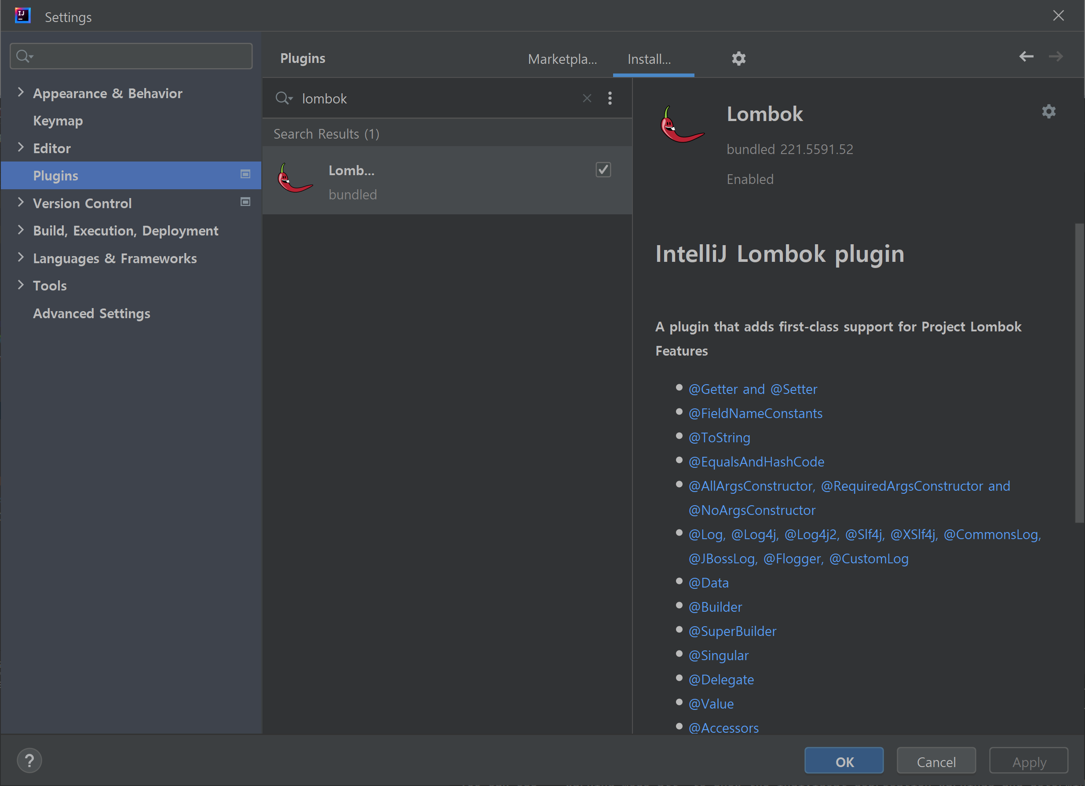Open the @Singular link
The height and width of the screenshot is (786, 1085).
point(718,656)
